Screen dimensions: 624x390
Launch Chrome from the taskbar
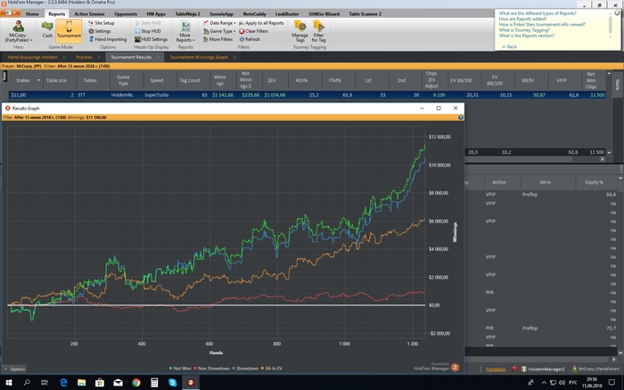[x=136, y=383]
